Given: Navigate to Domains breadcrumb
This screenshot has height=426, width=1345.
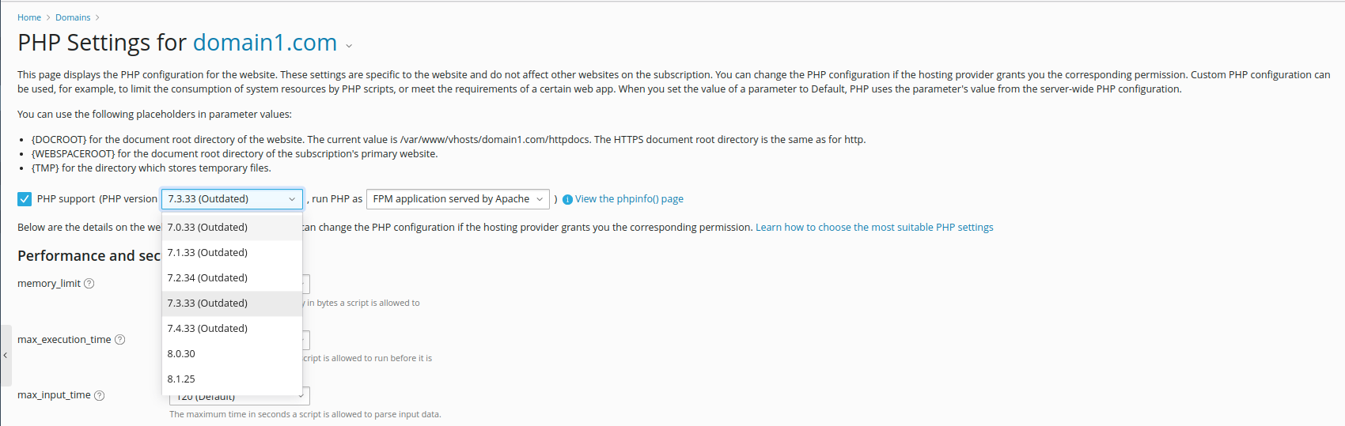Looking at the screenshot, I should [x=73, y=17].
